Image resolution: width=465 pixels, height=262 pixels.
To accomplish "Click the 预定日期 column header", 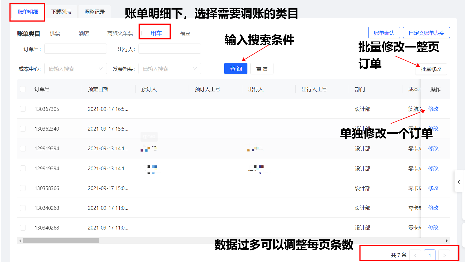I will (98, 89).
